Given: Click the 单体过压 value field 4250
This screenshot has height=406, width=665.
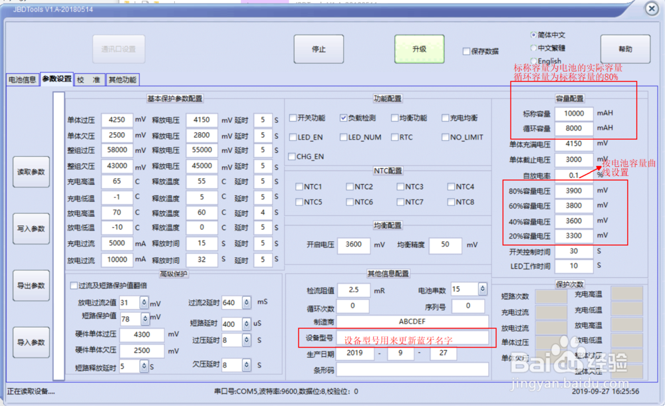Looking at the screenshot, I should [117, 120].
